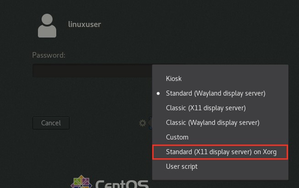Click the CentOS wordmark text

click(122, 184)
